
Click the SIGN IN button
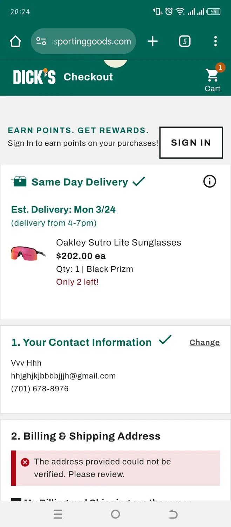[191, 143]
